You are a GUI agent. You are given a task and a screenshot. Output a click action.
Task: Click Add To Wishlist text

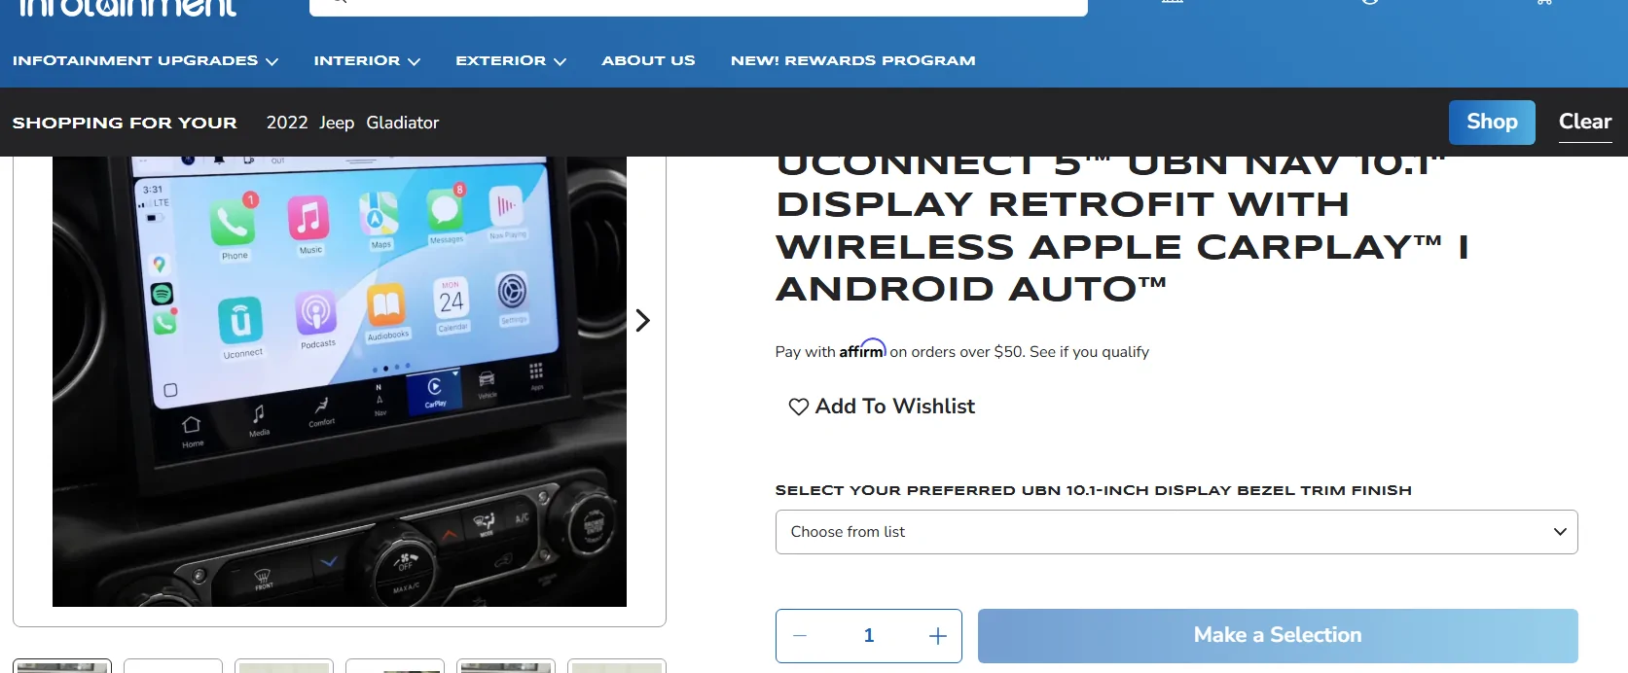[895, 407]
